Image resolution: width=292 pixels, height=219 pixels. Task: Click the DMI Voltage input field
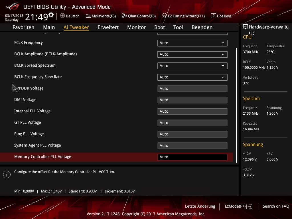point(192,100)
